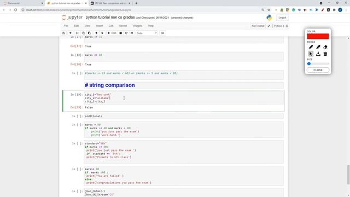The height and width of the screenshot is (197, 350).
Task: Click the Not Trusted button
Action: pyautogui.click(x=258, y=26)
